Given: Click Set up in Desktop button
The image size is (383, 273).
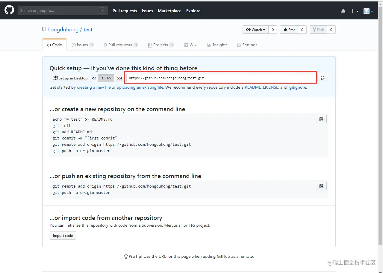Looking at the screenshot, I should 70,78.
